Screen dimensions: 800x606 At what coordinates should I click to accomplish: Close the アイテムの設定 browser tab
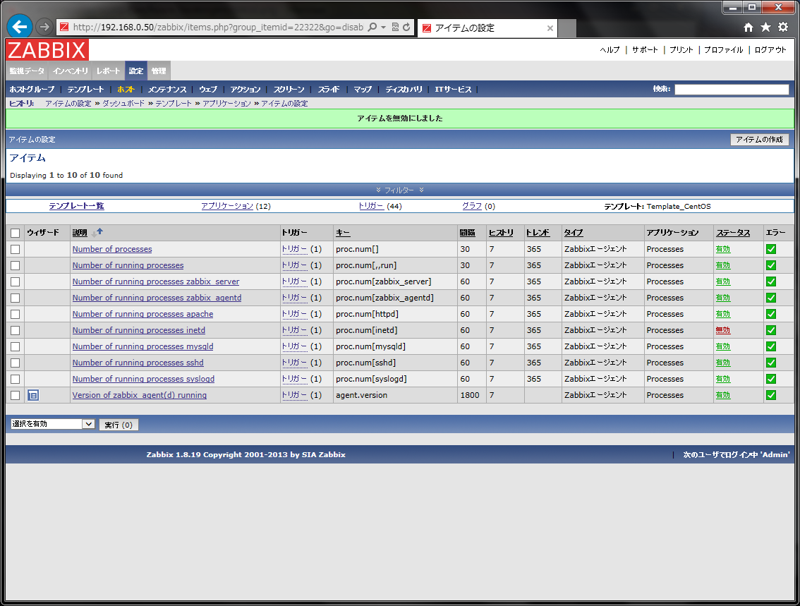[550, 28]
